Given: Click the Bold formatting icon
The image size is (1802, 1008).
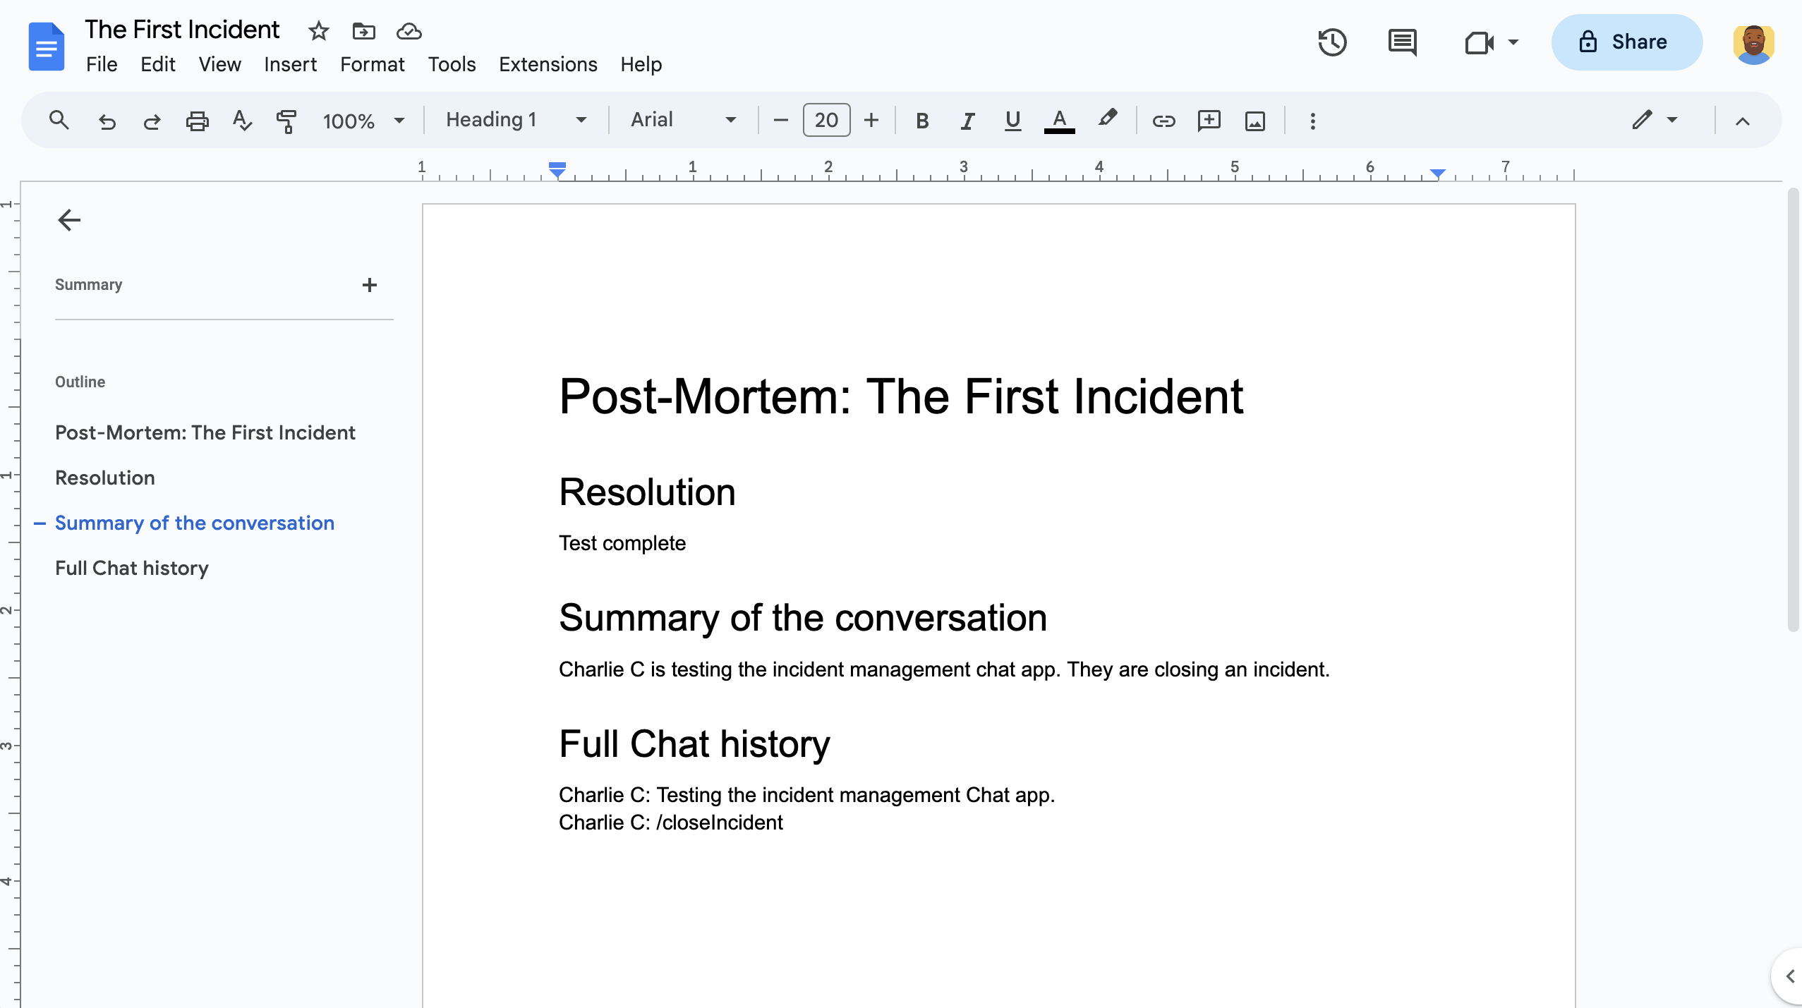Looking at the screenshot, I should click(x=921, y=120).
